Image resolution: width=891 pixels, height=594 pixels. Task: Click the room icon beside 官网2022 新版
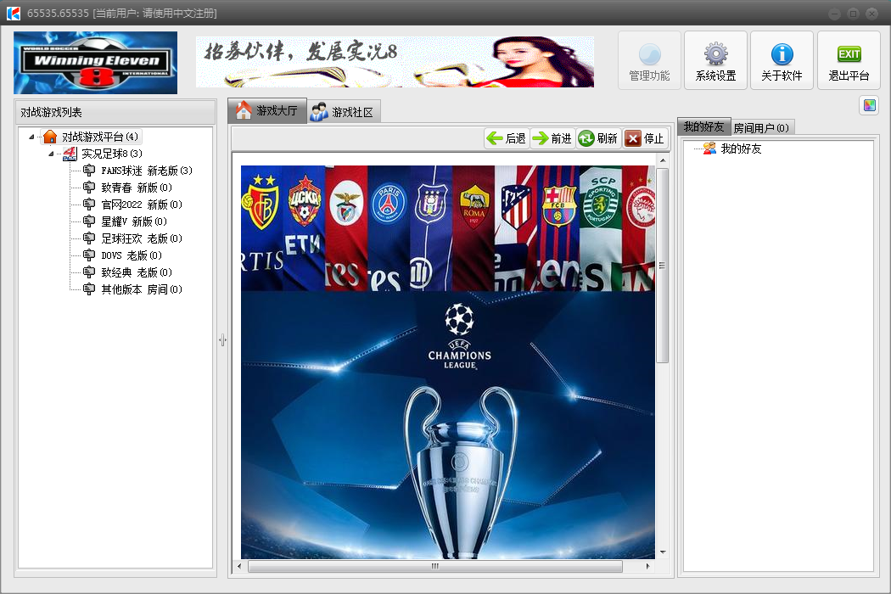click(x=89, y=205)
